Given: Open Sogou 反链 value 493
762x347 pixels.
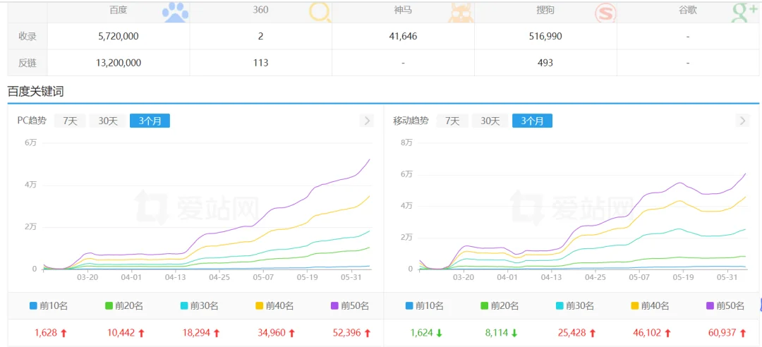Looking at the screenshot, I should (x=545, y=63).
